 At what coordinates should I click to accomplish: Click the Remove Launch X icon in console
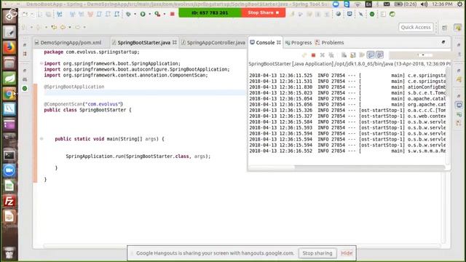322,55
